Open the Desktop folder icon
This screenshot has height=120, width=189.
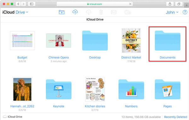coord(95,41)
